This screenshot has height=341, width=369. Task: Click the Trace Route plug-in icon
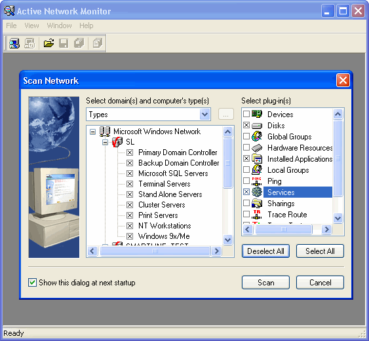257,214
